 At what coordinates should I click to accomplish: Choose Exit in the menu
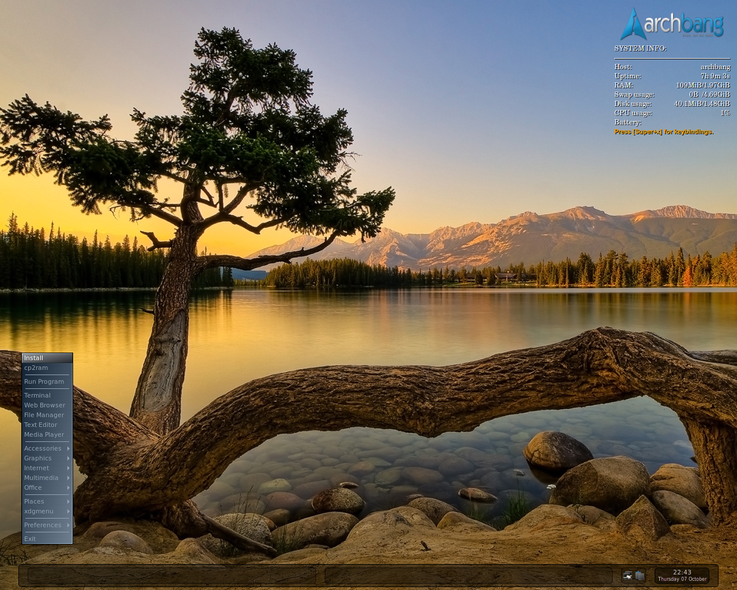click(x=47, y=539)
